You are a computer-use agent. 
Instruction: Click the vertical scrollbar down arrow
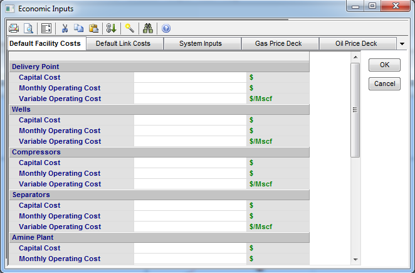[x=355, y=259]
